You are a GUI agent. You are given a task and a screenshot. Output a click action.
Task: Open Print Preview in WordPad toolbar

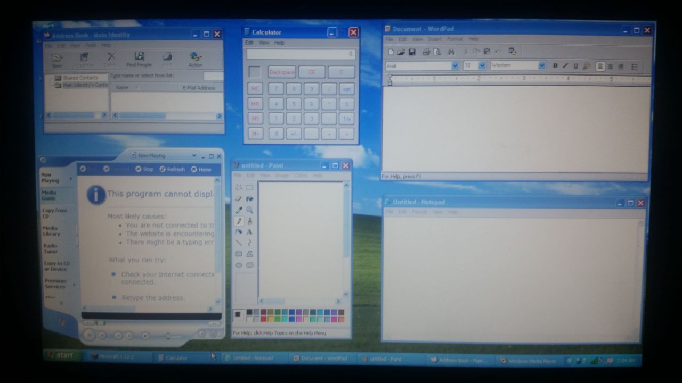point(437,52)
